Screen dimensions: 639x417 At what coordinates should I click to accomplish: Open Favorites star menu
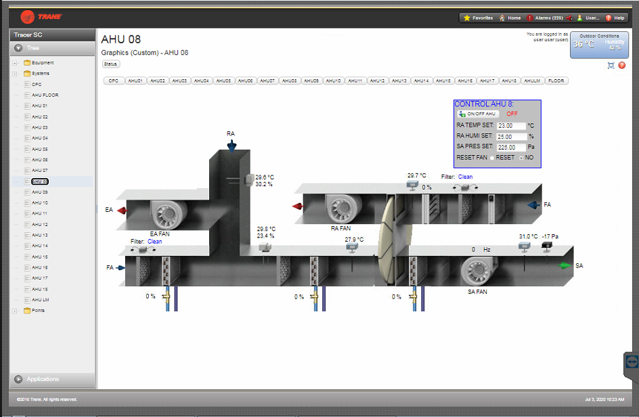[478, 18]
